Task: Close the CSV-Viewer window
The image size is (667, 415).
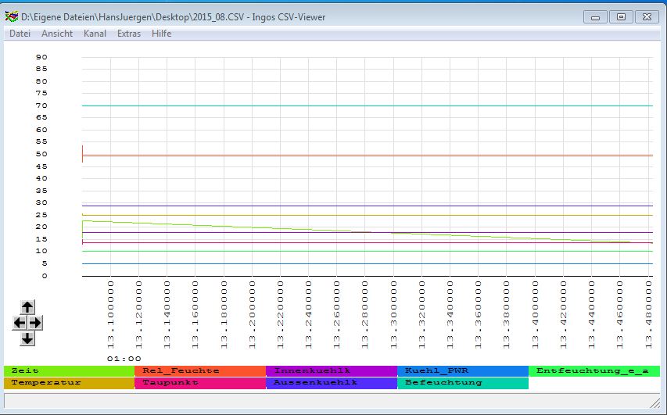Action: pos(647,17)
